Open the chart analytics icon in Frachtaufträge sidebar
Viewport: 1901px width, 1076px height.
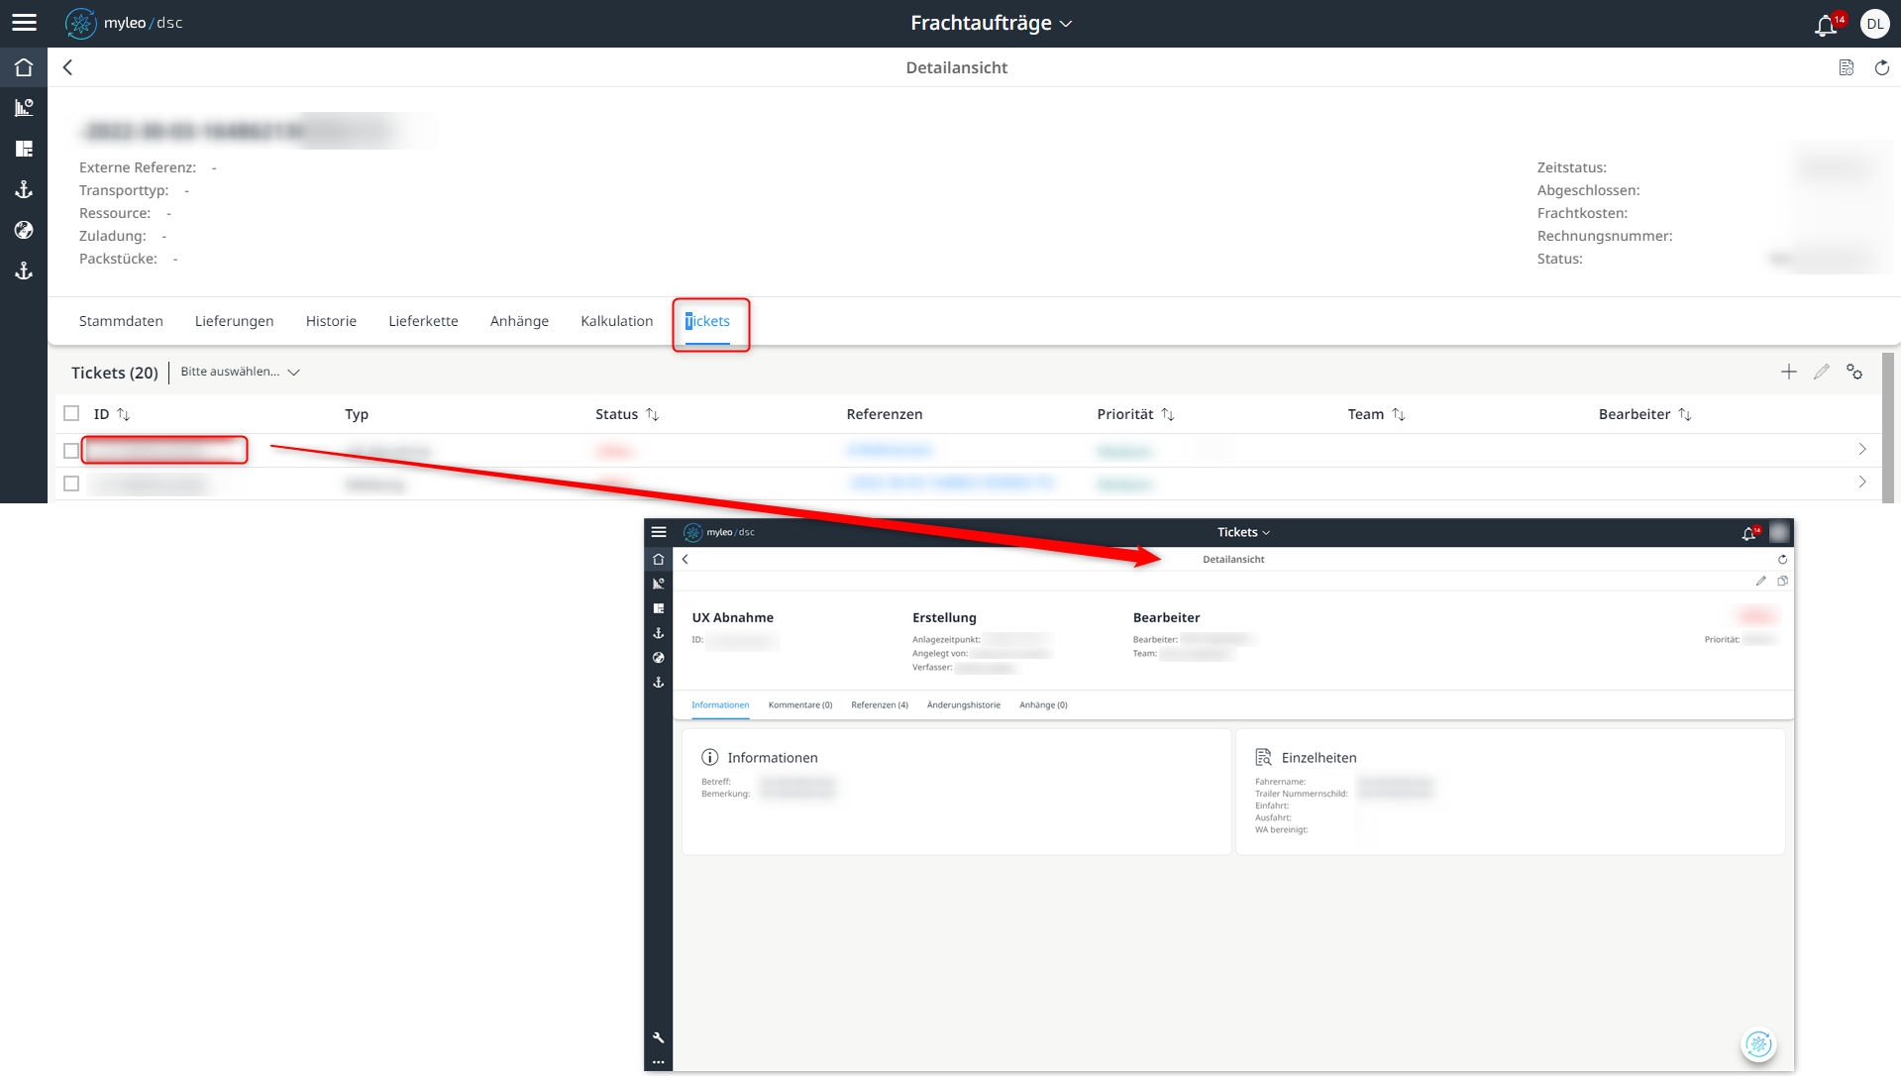pos(24,108)
